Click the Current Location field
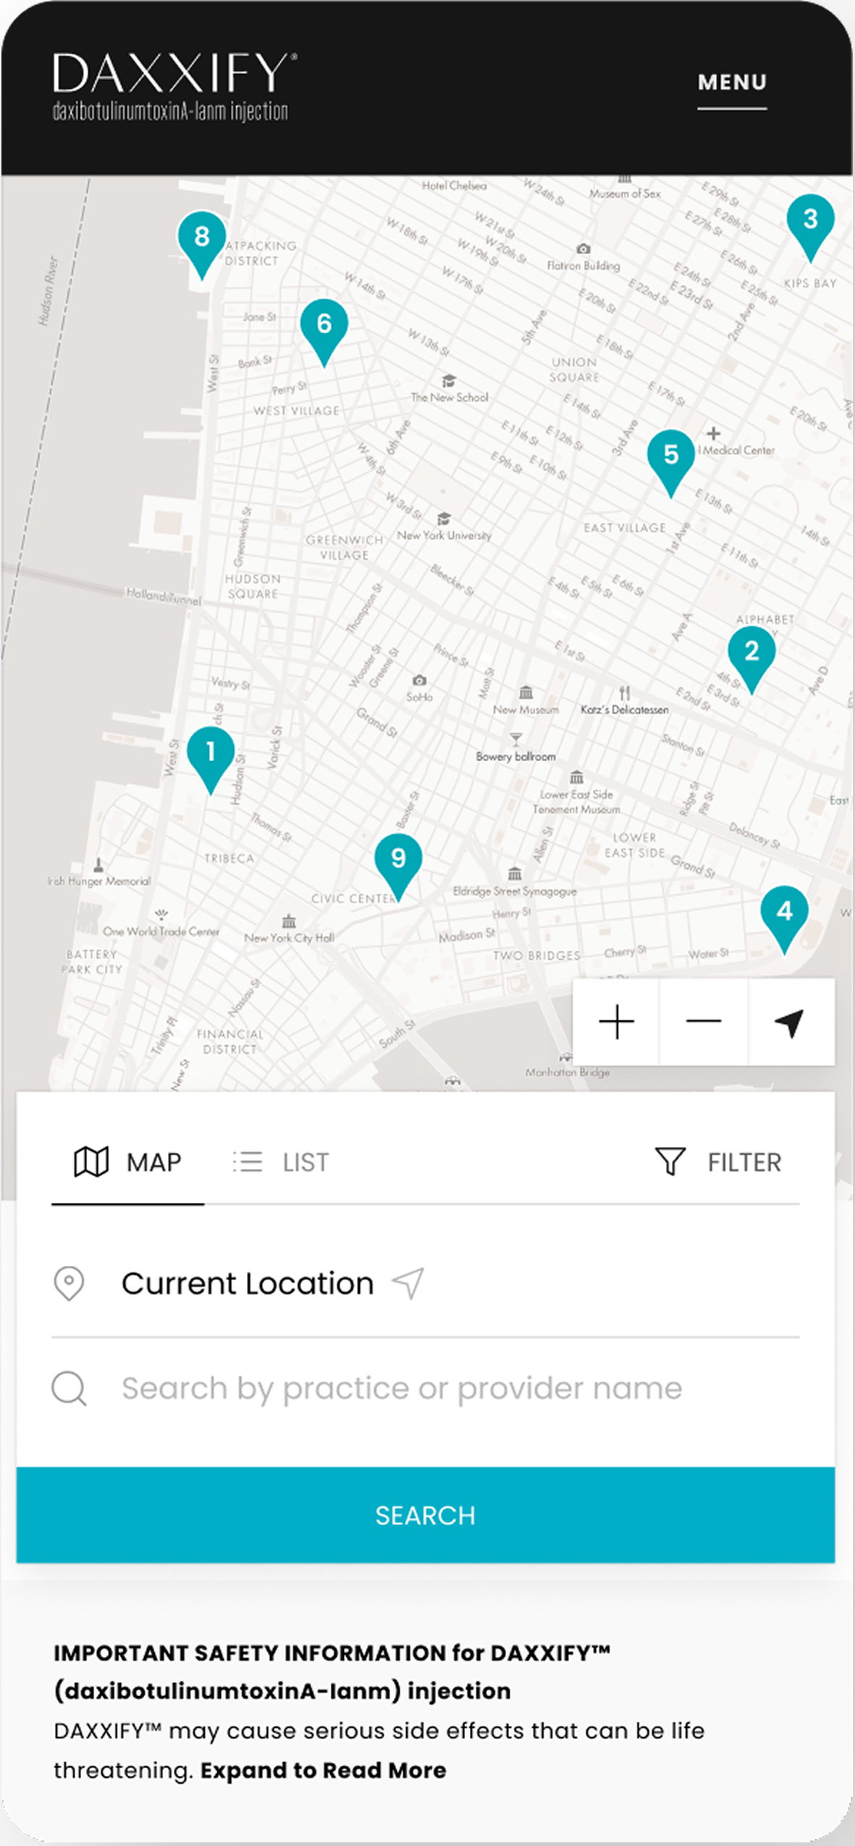855x1846 pixels. point(425,1284)
